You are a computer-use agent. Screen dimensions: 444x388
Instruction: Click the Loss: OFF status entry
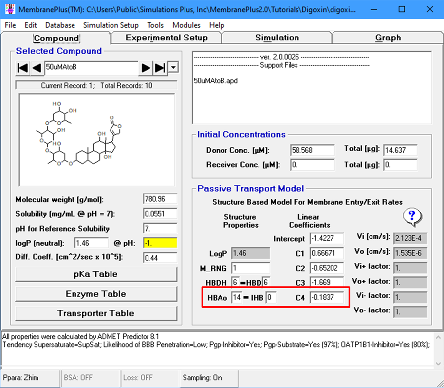point(150,378)
